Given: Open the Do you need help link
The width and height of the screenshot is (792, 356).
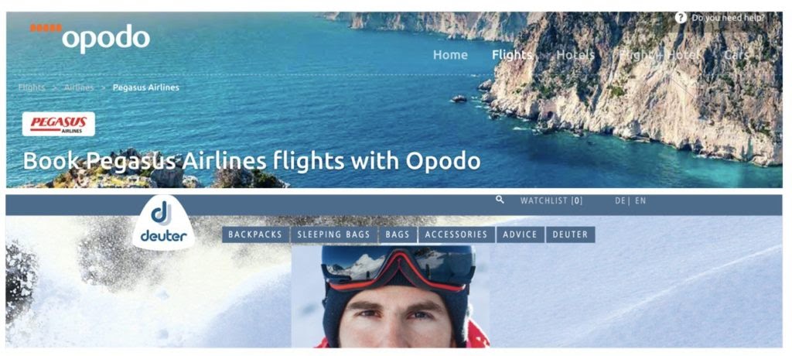Looking at the screenshot, I should point(728,18).
